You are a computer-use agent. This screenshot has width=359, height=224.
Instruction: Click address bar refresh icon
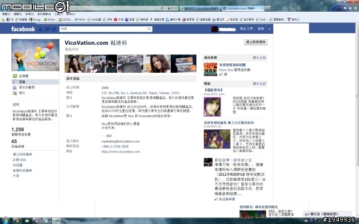tap(172, 8)
